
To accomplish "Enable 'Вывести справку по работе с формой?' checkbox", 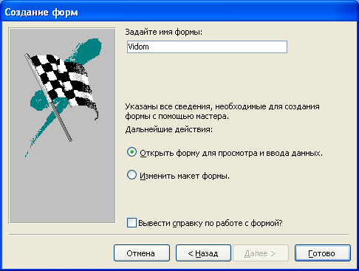I will tap(131, 223).
